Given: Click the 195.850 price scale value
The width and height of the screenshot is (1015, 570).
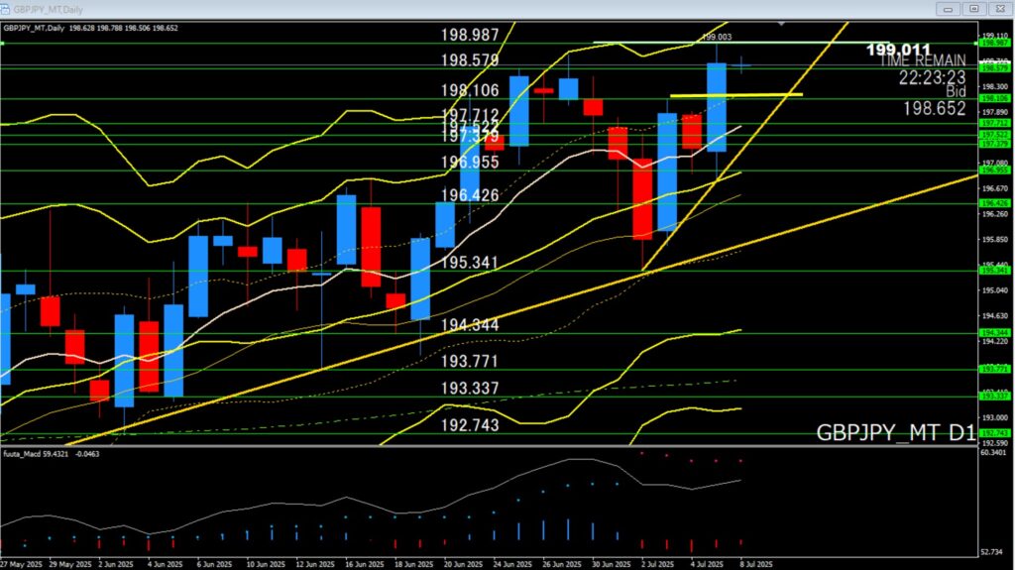Looking at the screenshot, I should tap(995, 240).
